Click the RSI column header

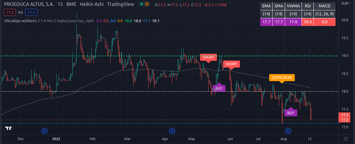pos(308,6)
